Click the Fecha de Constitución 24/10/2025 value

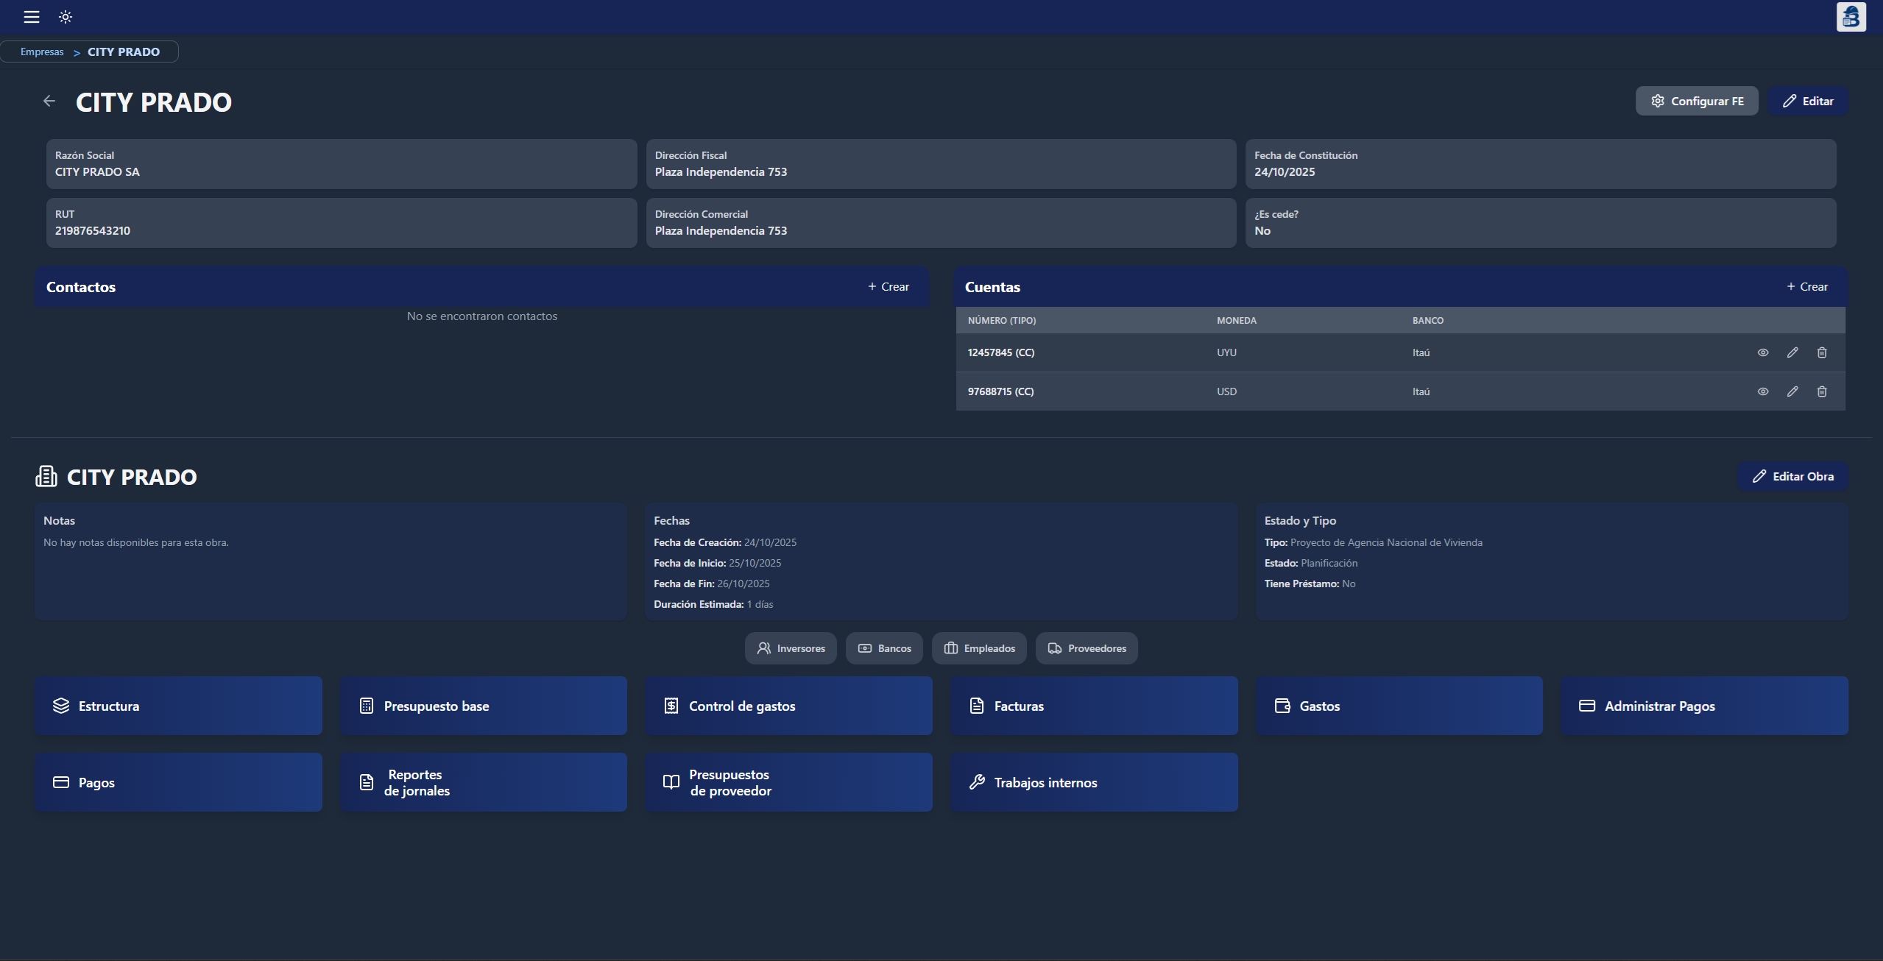point(1285,171)
